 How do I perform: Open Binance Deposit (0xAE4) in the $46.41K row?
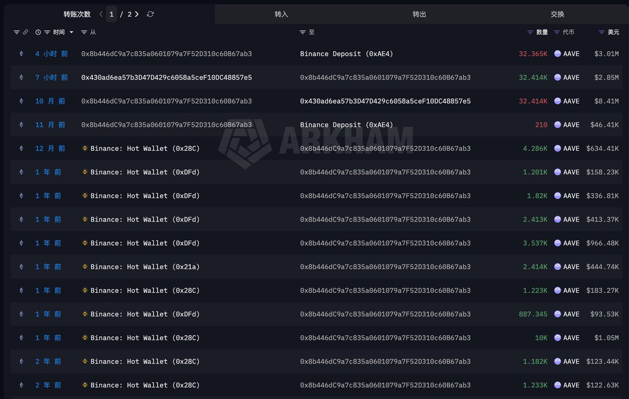[346, 125]
